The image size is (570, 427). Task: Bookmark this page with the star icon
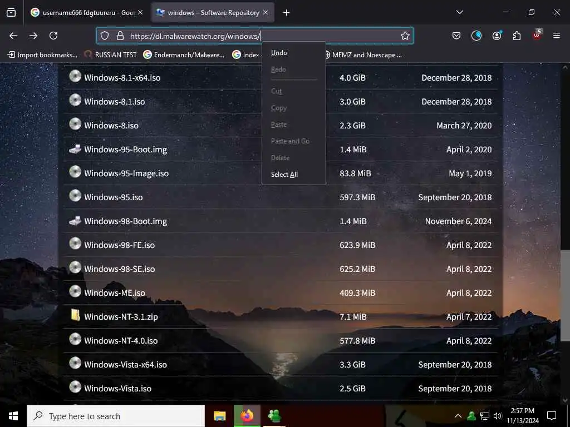[x=405, y=36]
